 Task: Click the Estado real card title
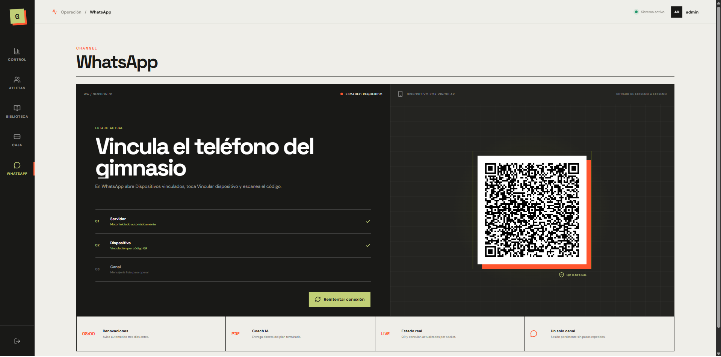click(x=411, y=331)
